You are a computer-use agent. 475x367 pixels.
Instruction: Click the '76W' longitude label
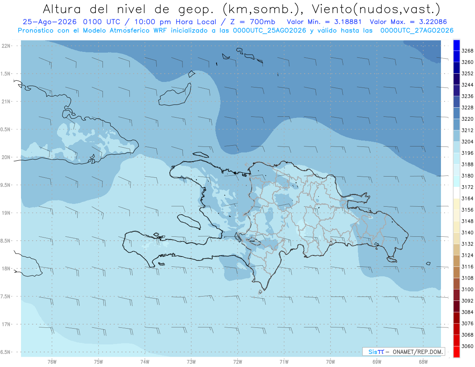[x=52, y=362]
